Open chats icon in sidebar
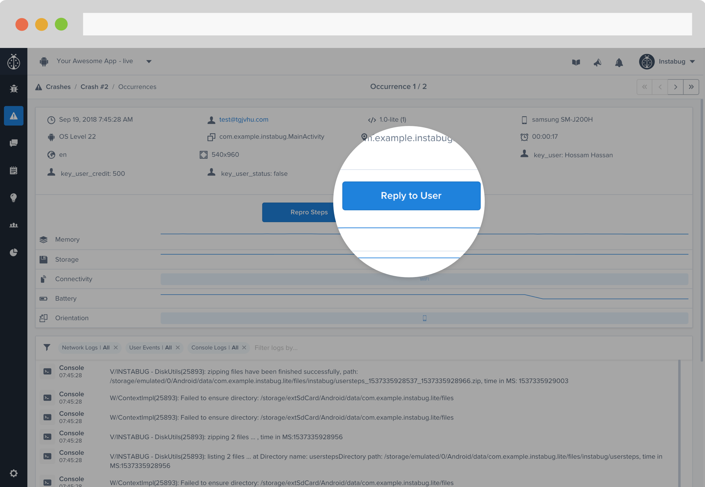Screen dimensions: 705x487 tap(13, 143)
